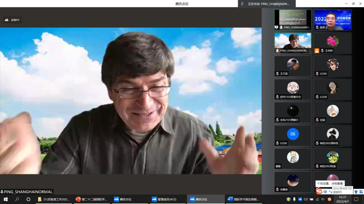This screenshot has width=364, height=204.
Task: Select 张伟's video thumbnail
Action: tap(332, 20)
